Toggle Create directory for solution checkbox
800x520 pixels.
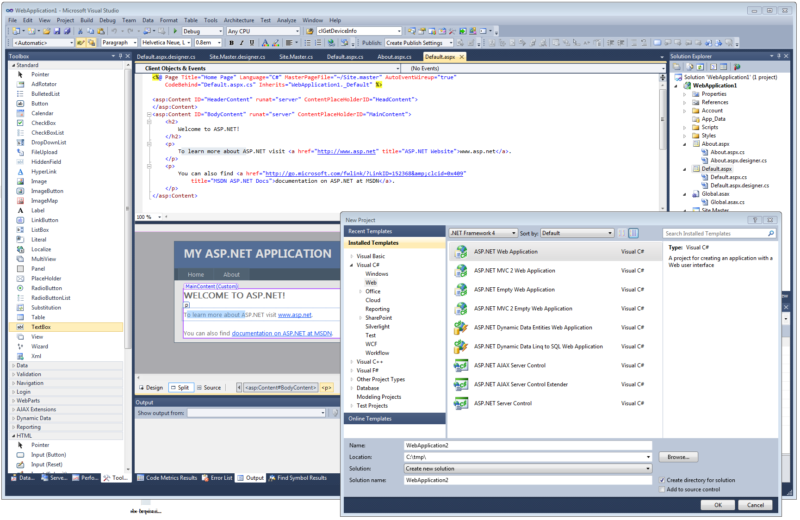(662, 480)
